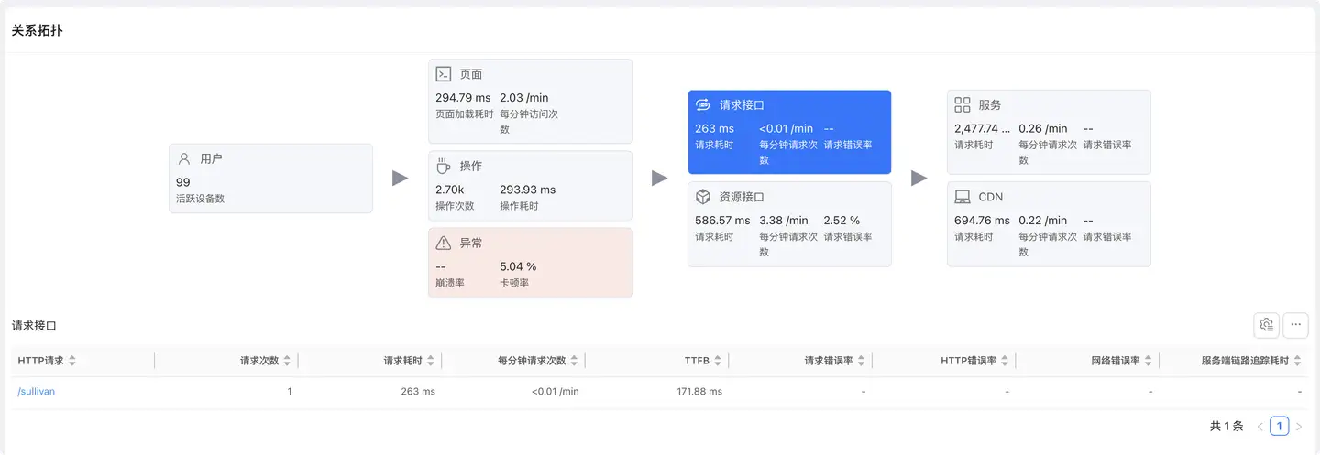Click the terminal icon in 页面 card
The height and width of the screenshot is (455, 1320).
444,74
